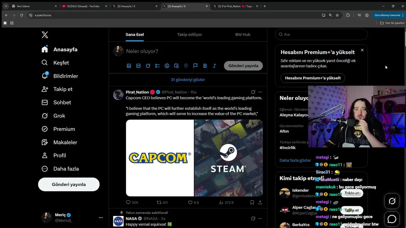Click the flag icon in composer

195,66
